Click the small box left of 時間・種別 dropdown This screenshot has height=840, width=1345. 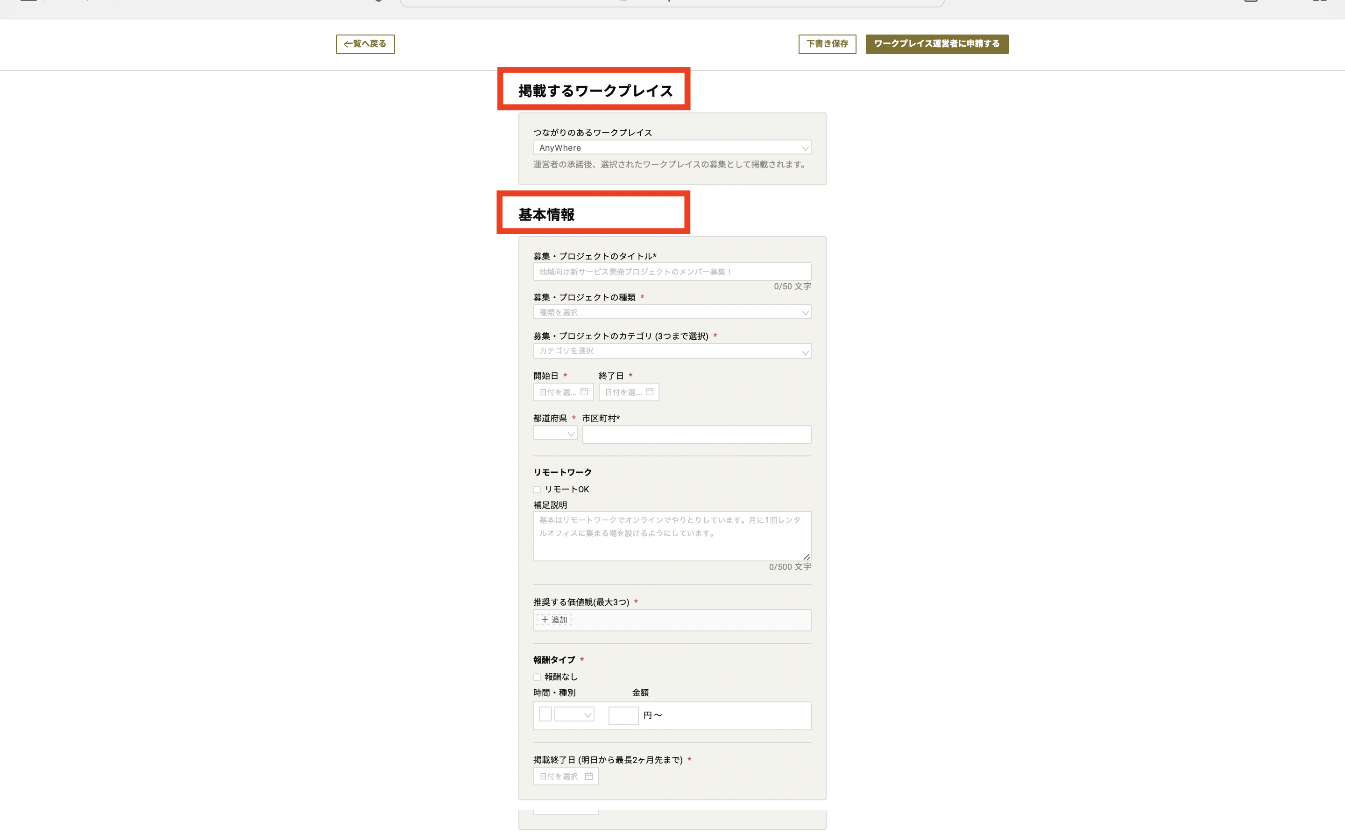pos(545,714)
